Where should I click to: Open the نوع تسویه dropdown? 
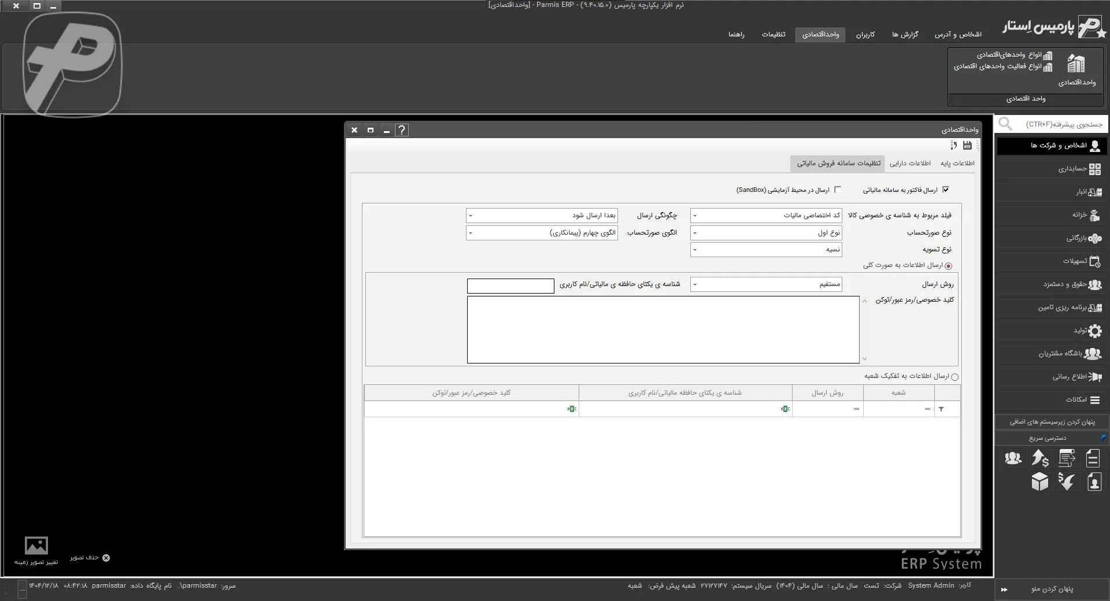click(766, 250)
